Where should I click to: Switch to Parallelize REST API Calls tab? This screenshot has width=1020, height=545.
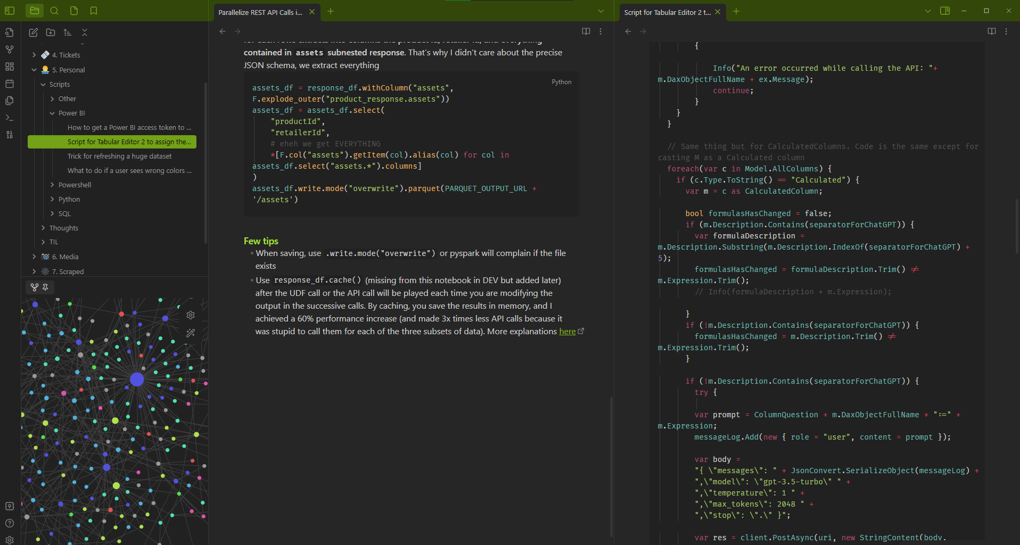260,12
